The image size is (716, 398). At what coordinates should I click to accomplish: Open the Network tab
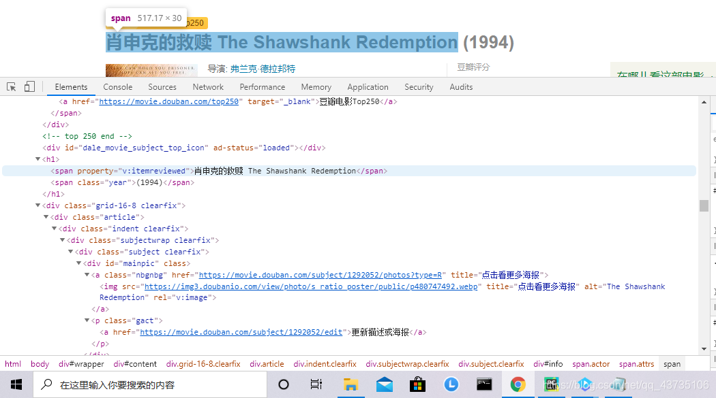point(208,87)
